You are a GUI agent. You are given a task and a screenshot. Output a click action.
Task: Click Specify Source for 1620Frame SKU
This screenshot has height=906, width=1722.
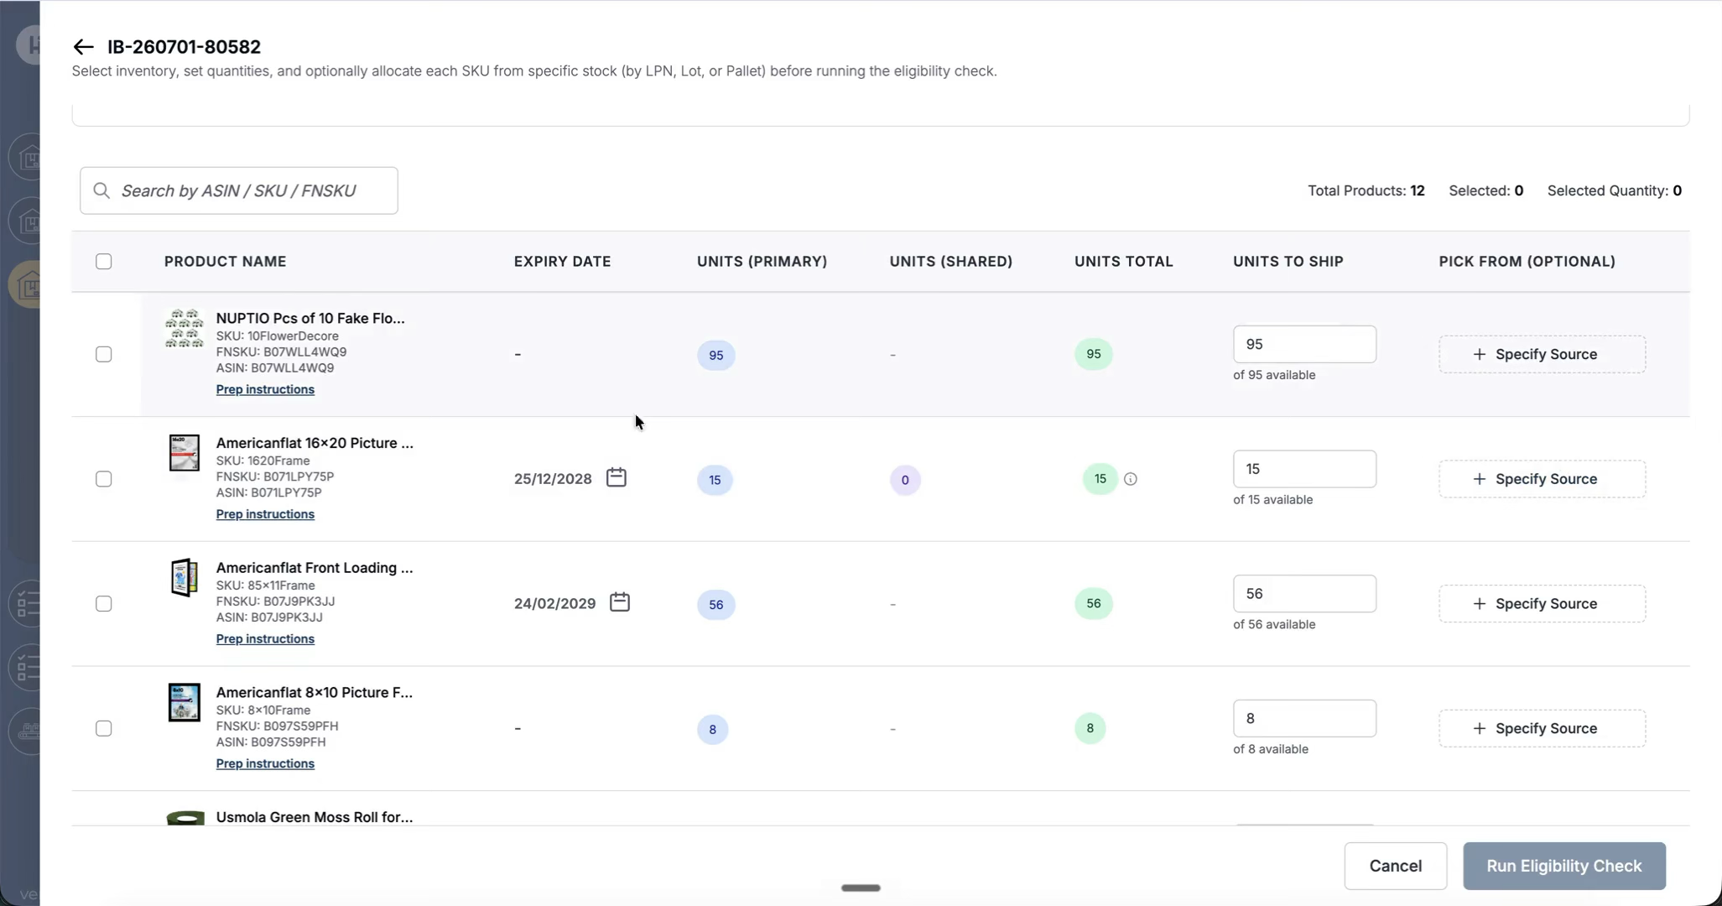click(x=1542, y=479)
